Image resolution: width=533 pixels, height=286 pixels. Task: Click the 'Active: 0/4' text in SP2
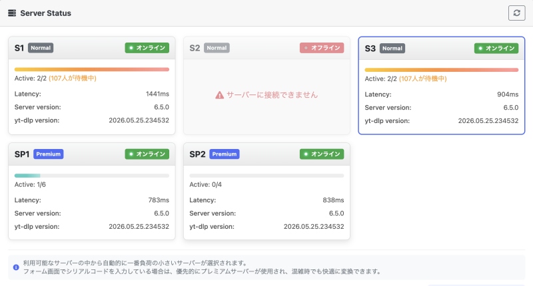click(x=205, y=184)
